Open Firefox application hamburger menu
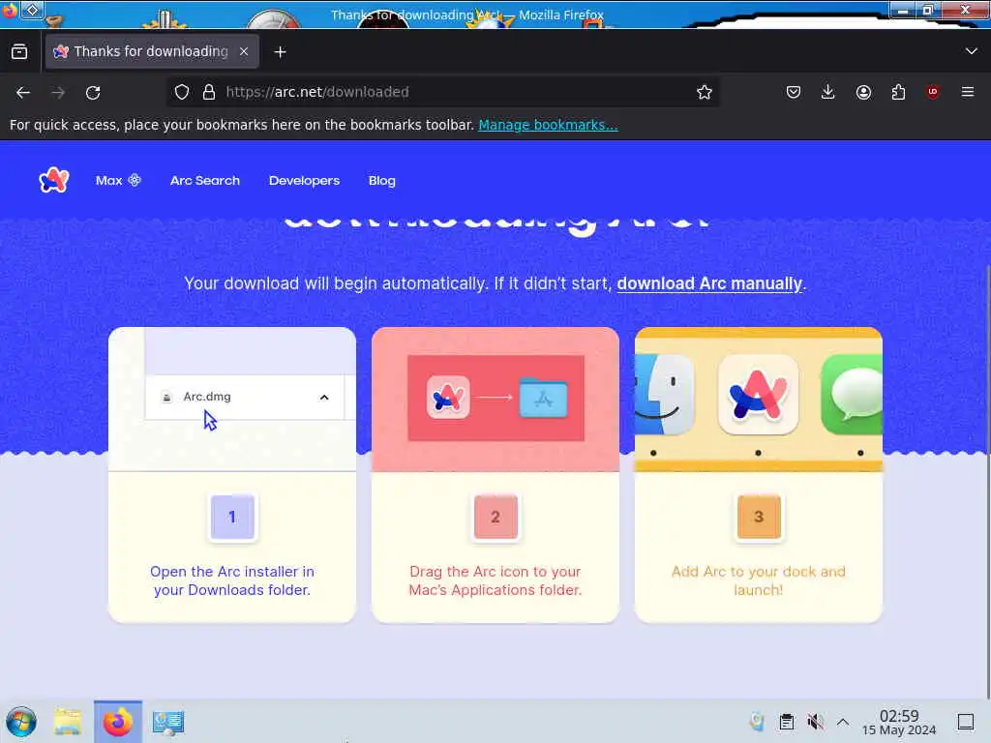This screenshot has height=743, width=991. coord(968,92)
